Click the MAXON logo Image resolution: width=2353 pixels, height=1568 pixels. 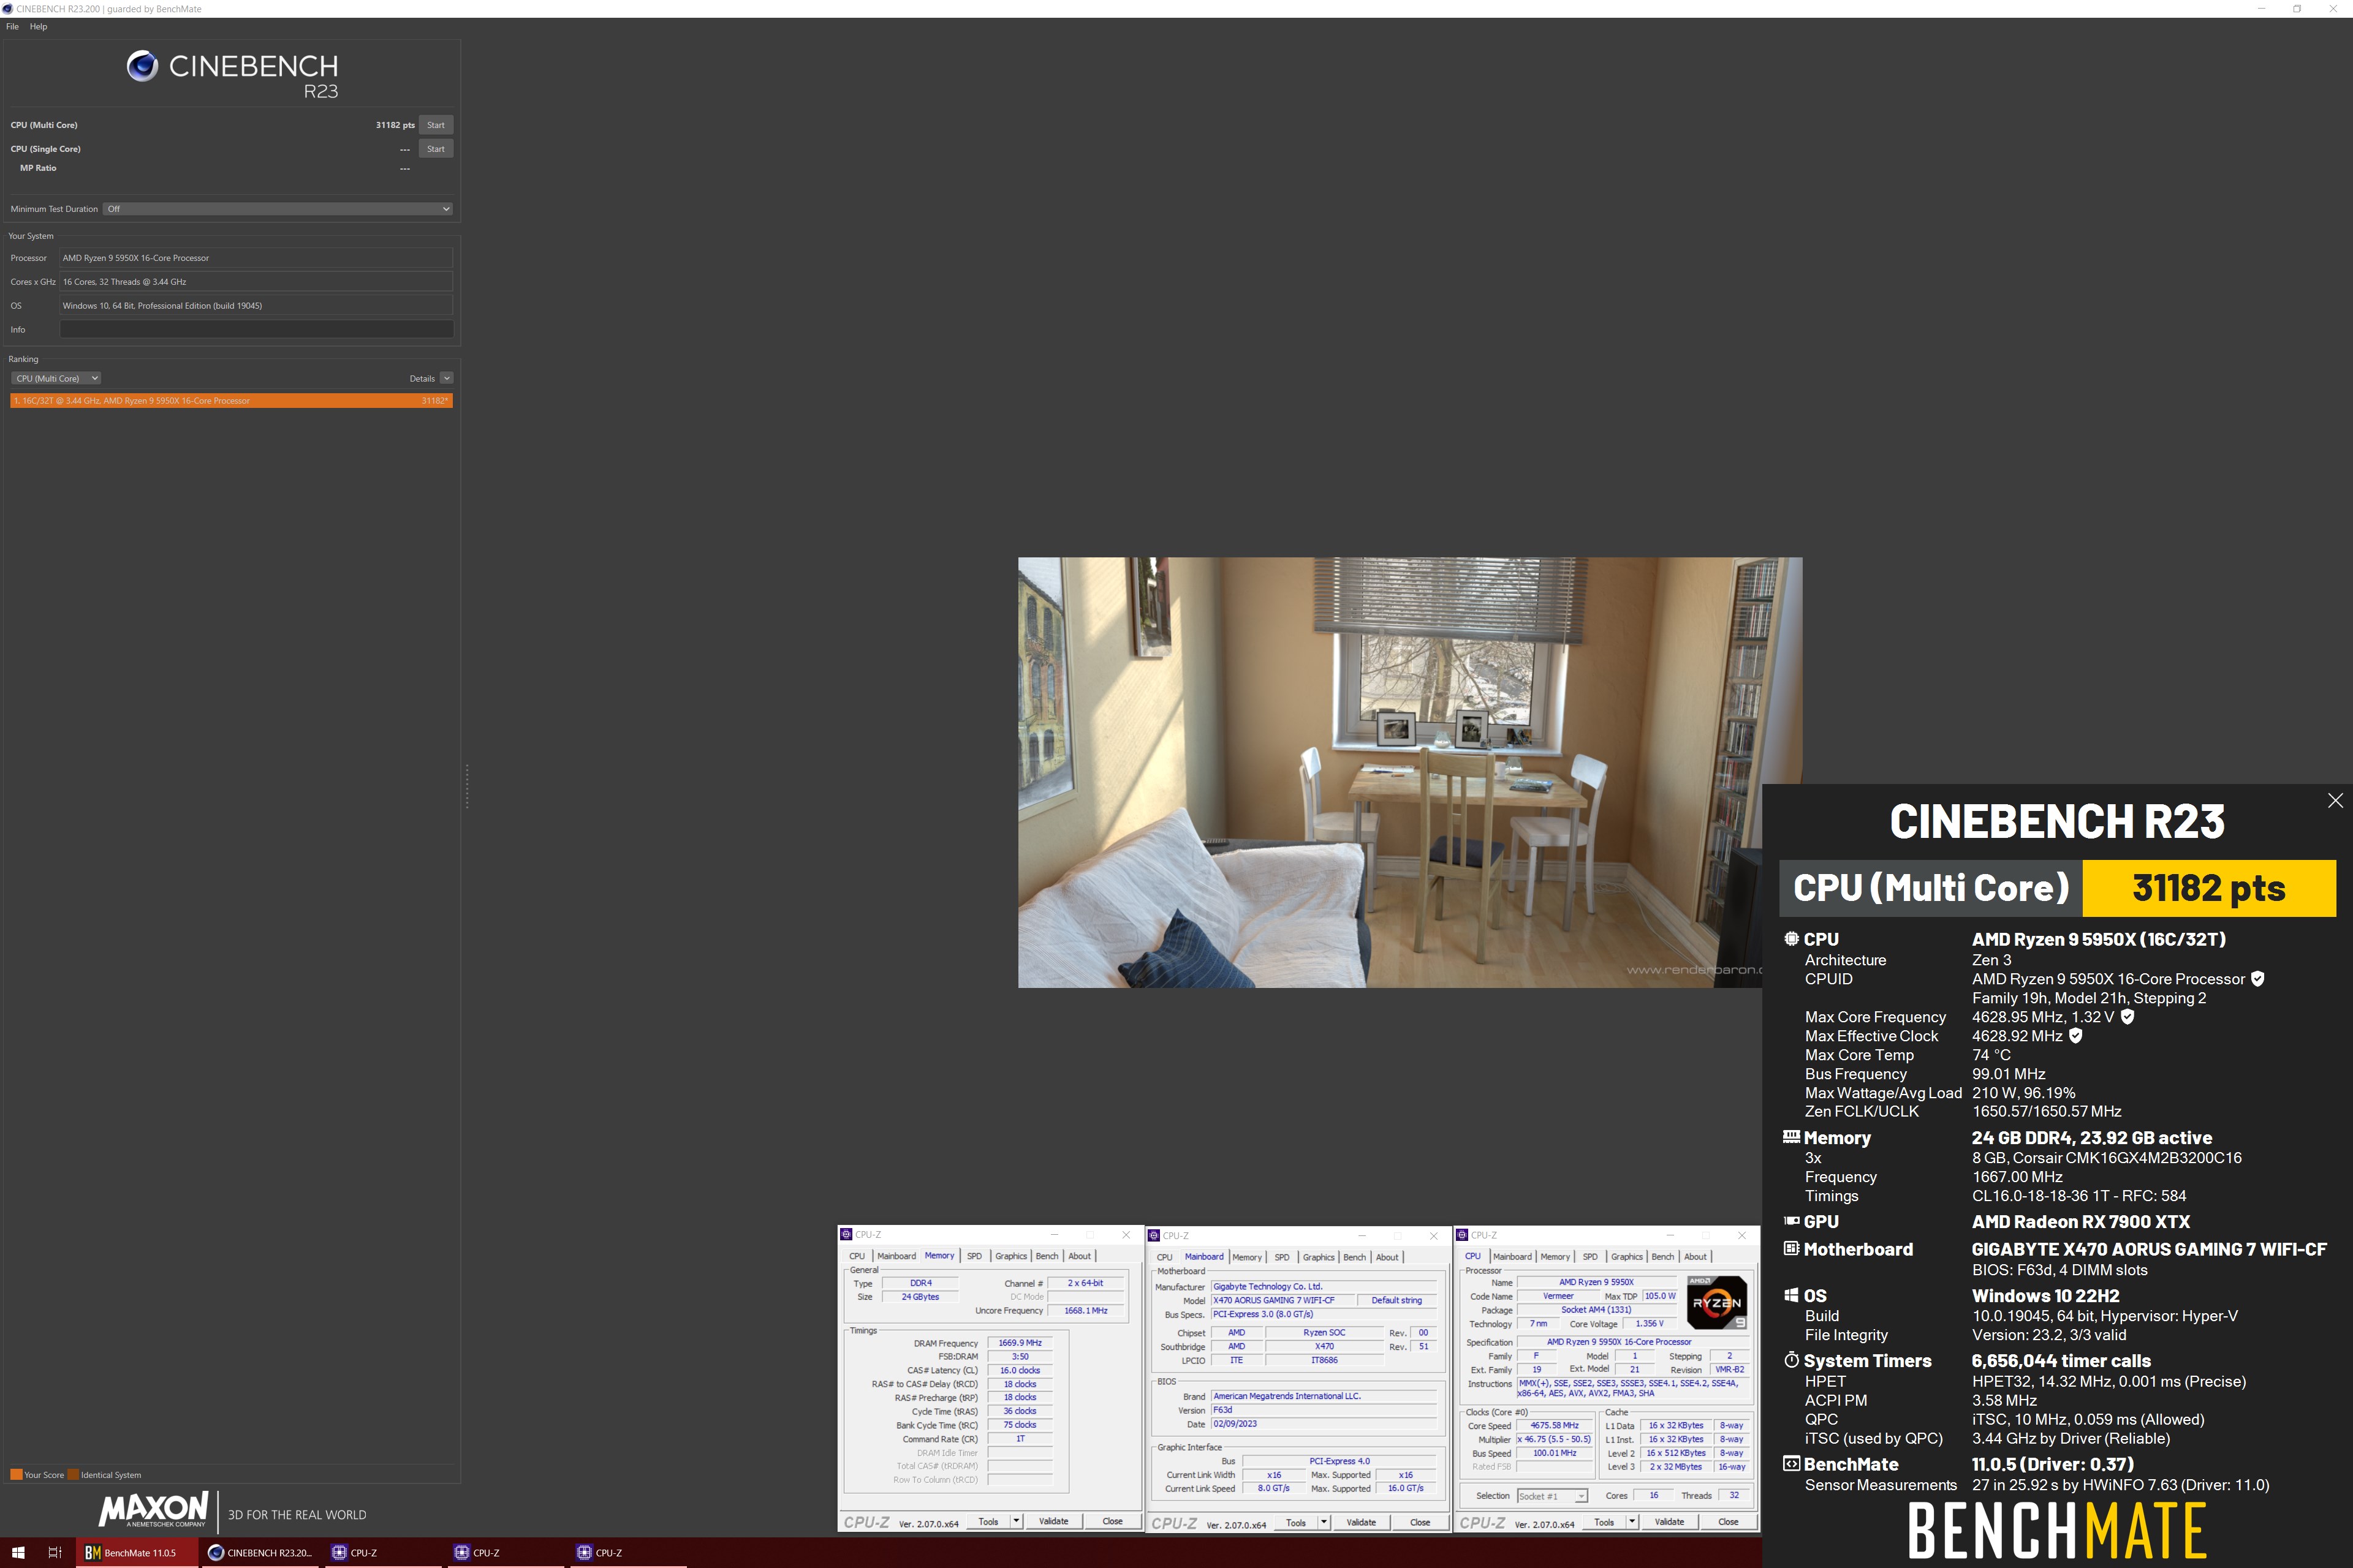[x=153, y=1510]
